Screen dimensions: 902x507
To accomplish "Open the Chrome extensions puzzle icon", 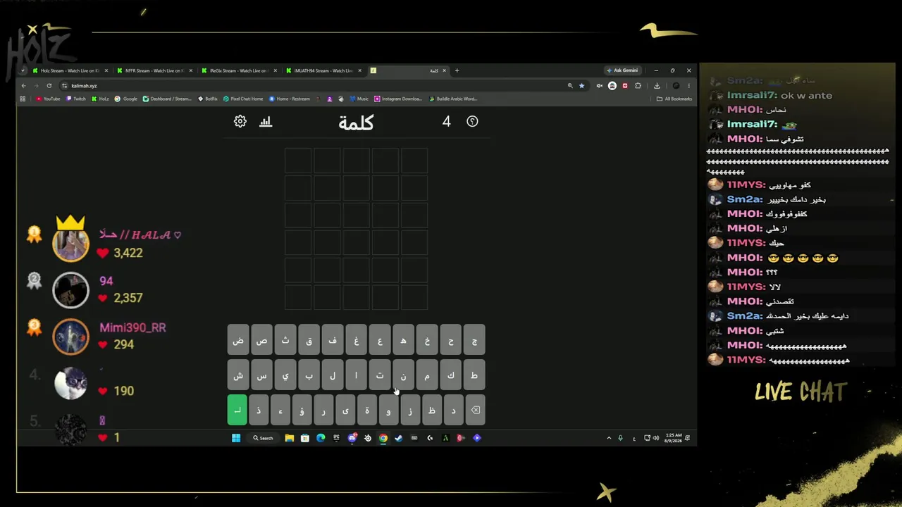I will pos(638,86).
